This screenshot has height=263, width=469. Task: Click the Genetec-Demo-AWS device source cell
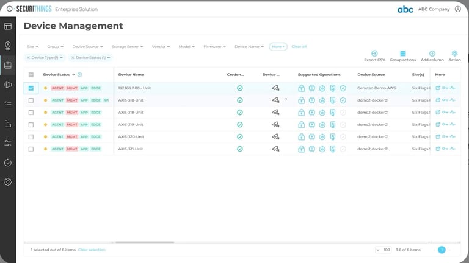tap(377, 88)
